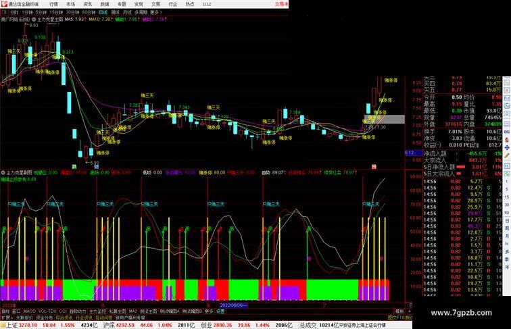Click the Tongdaxin app logo icon

coord(4,4)
